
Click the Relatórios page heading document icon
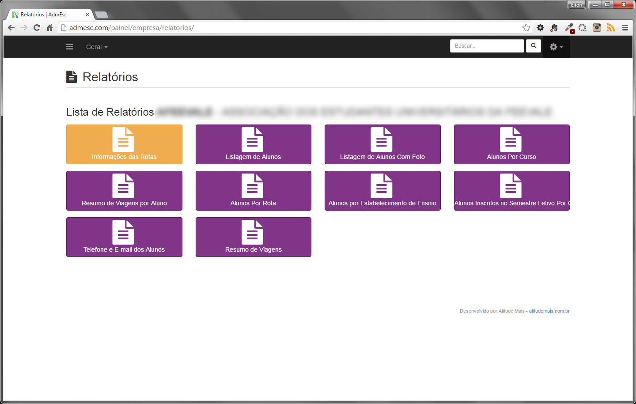(72, 77)
